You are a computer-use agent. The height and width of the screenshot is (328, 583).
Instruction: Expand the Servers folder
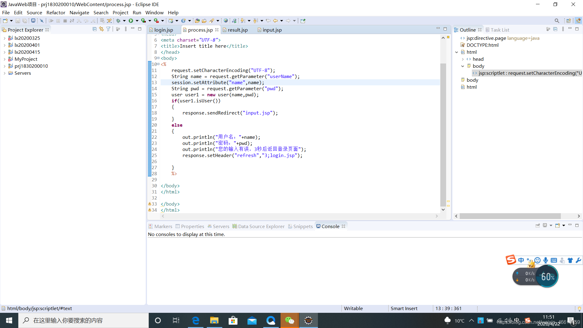tap(4, 73)
